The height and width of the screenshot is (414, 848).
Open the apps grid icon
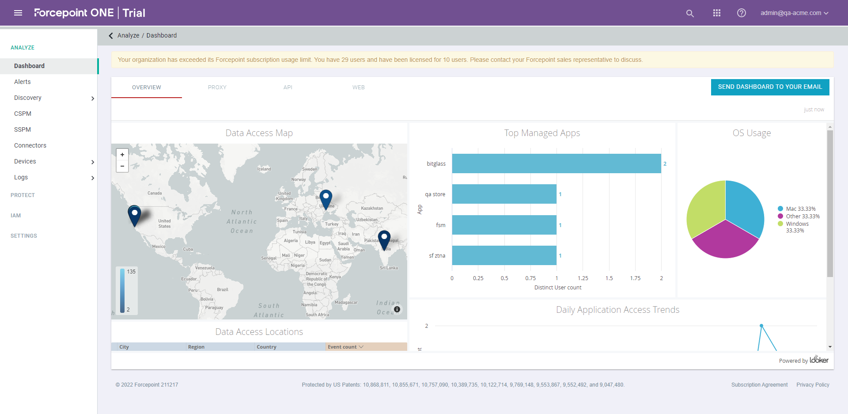click(x=717, y=13)
